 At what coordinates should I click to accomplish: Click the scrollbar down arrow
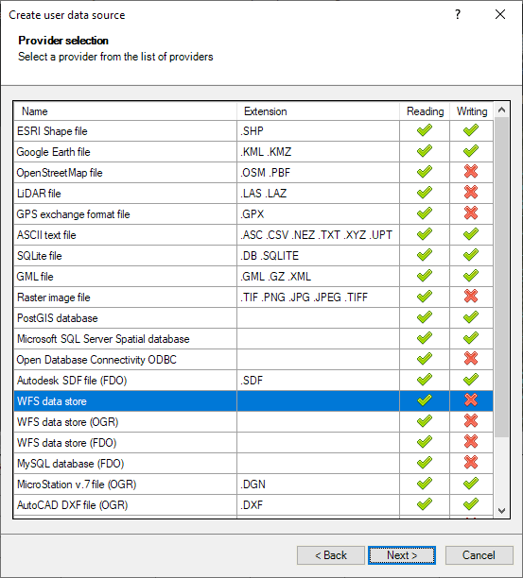[x=501, y=511]
